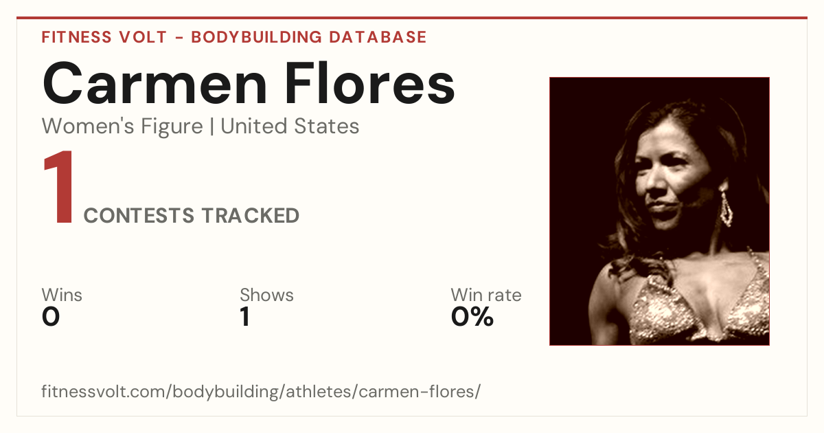Select the Women's Figure division text
The width and height of the screenshot is (824, 433).
point(122,126)
